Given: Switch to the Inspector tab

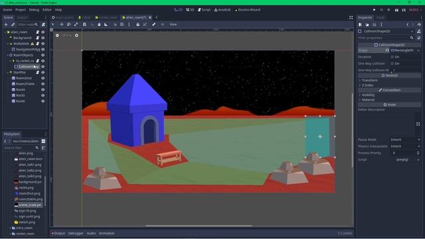Looking at the screenshot, I should tap(365, 17).
